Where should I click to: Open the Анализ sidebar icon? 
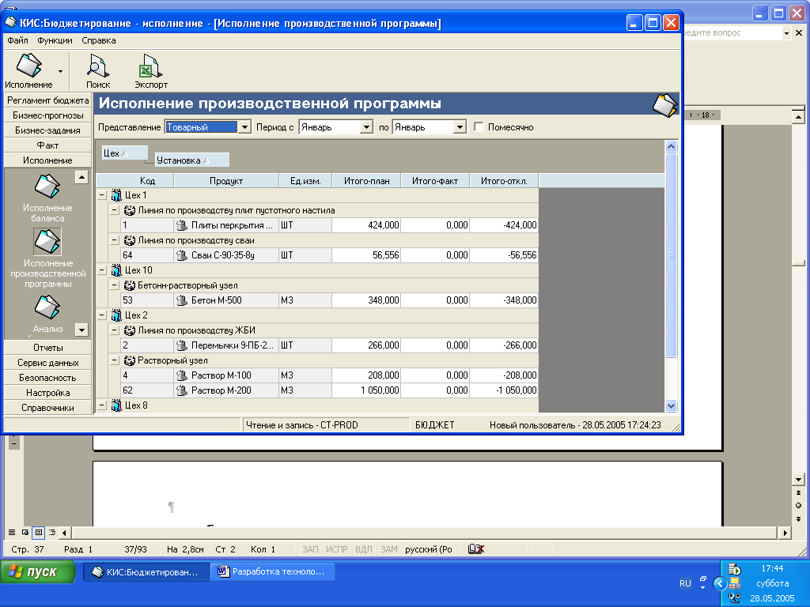coord(47,307)
